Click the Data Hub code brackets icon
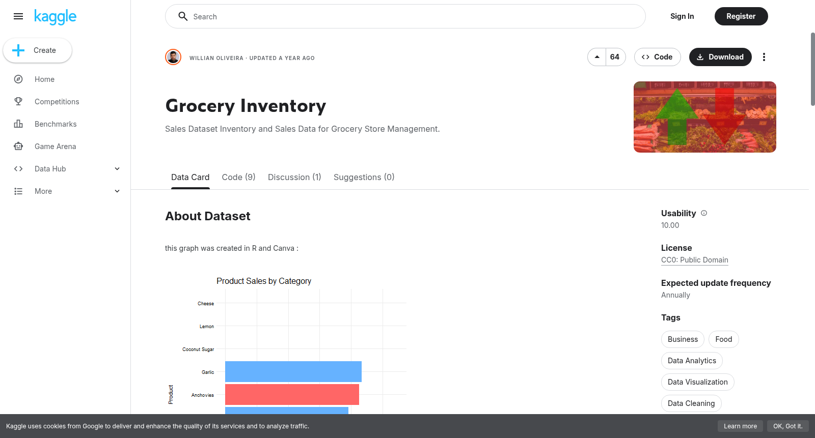This screenshot has width=815, height=438. [x=18, y=169]
